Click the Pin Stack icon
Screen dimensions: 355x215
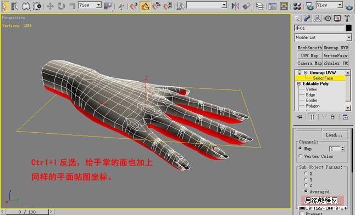(x=299, y=117)
